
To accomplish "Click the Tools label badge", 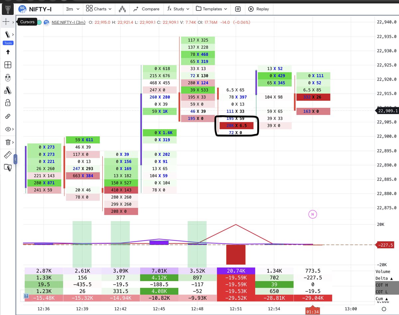I will pos(8,43).
